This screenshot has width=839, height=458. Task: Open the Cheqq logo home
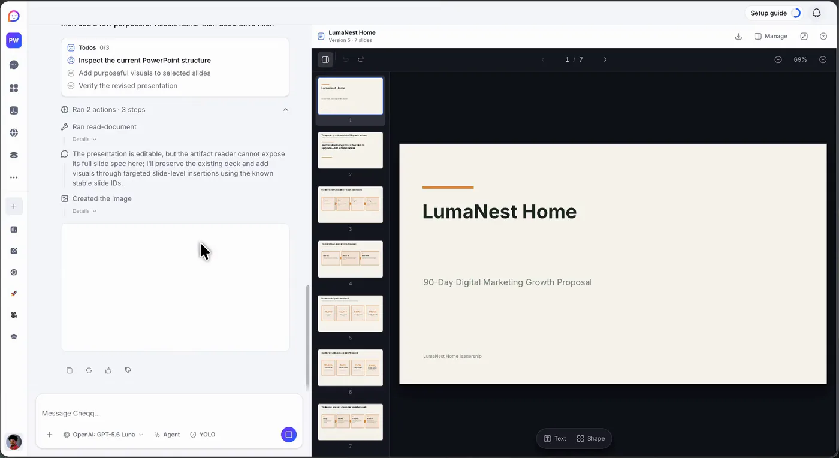(x=14, y=16)
